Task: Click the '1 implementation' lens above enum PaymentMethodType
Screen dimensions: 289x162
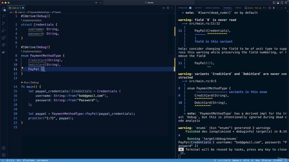Action: 31,51
